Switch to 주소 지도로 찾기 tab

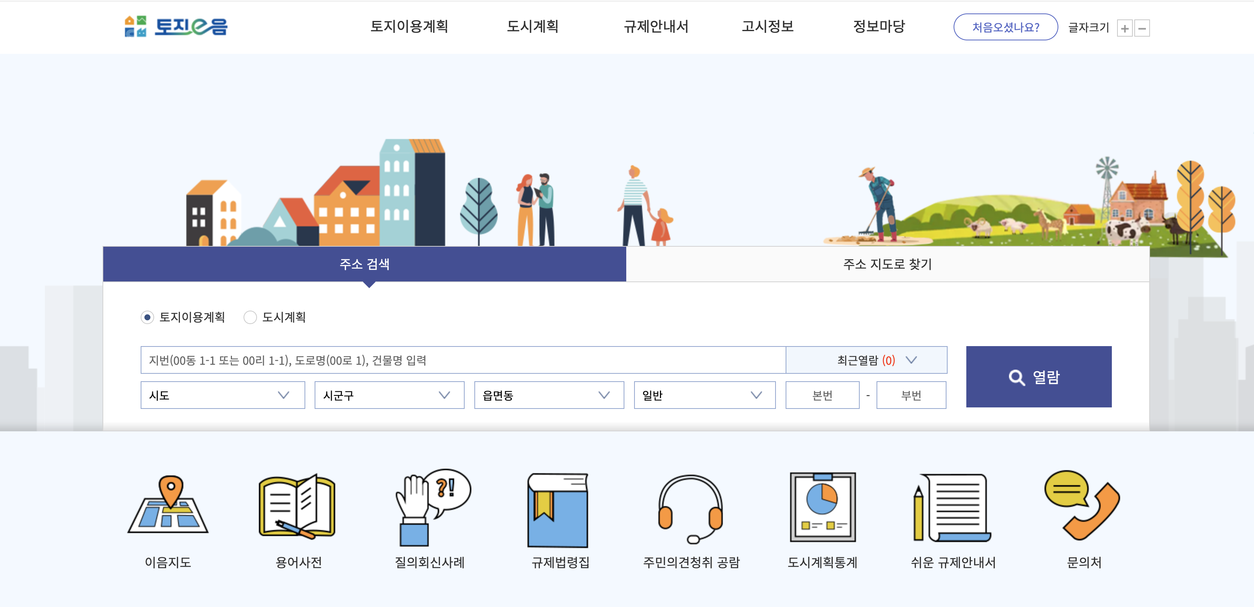pyautogui.click(x=887, y=264)
